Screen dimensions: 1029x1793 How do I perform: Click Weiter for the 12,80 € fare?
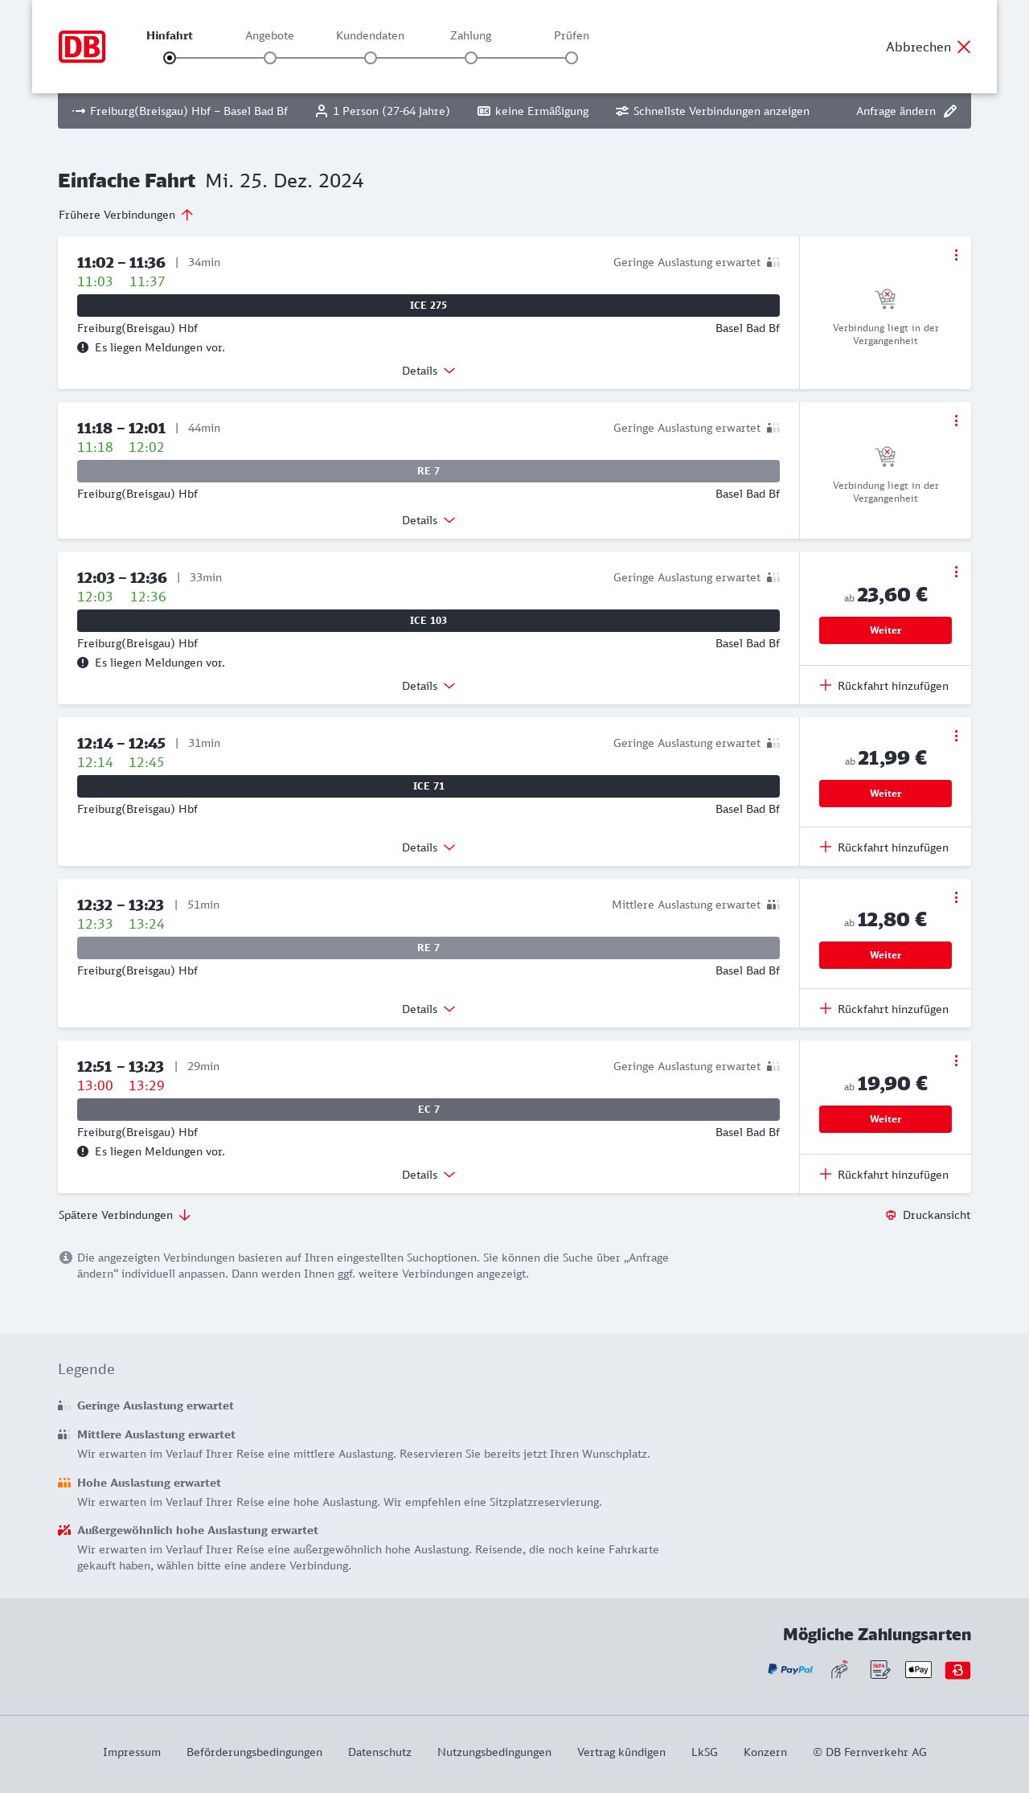[x=885, y=955]
